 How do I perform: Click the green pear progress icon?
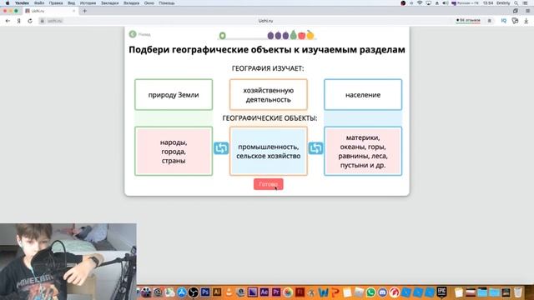click(x=294, y=35)
